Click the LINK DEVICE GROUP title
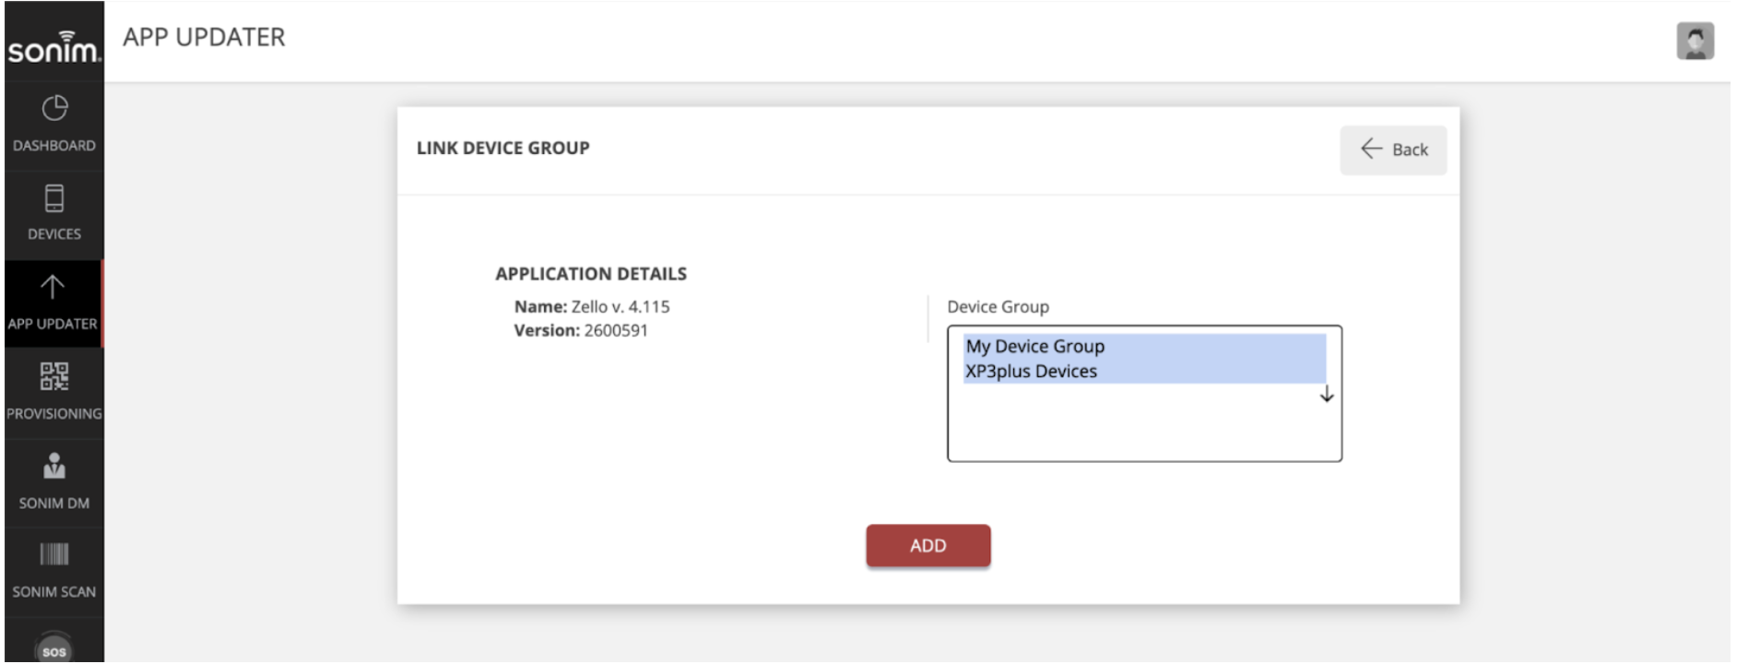1737x664 pixels. (502, 148)
